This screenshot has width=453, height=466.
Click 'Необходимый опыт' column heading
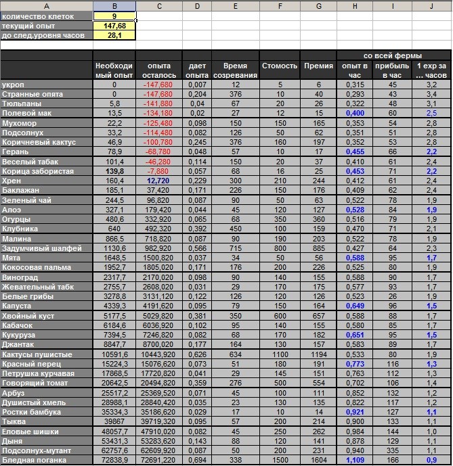click(x=114, y=70)
